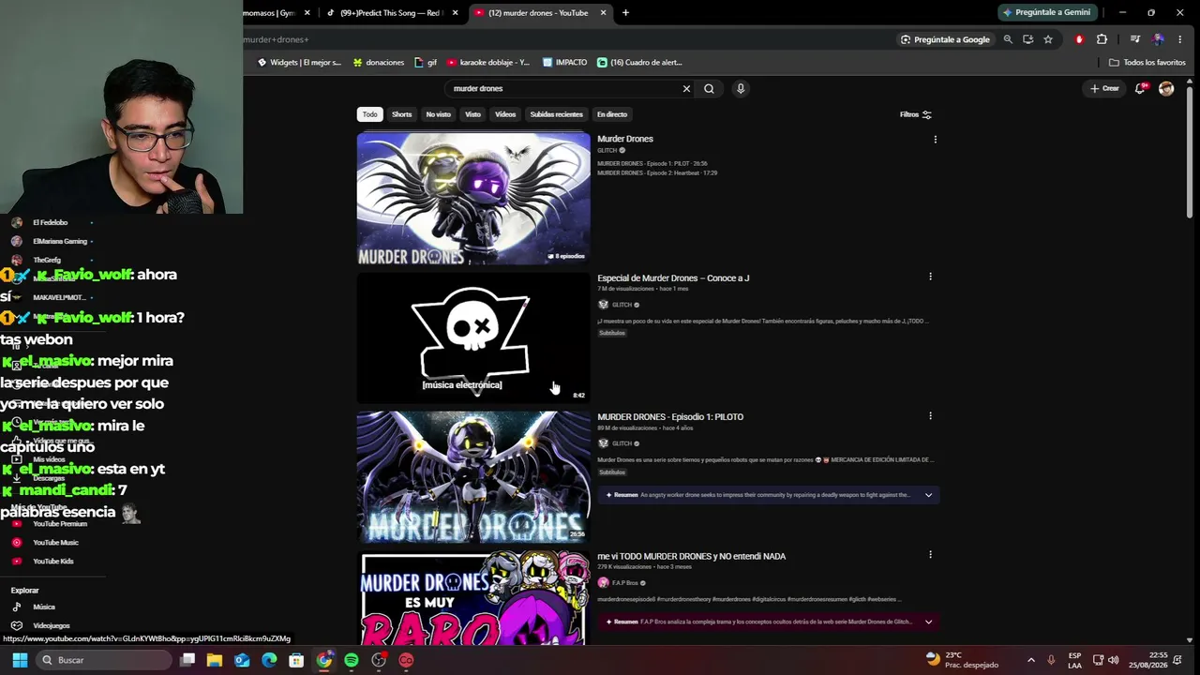Open more options for Conoce a J video
The width and height of the screenshot is (1200, 675).
tap(930, 277)
